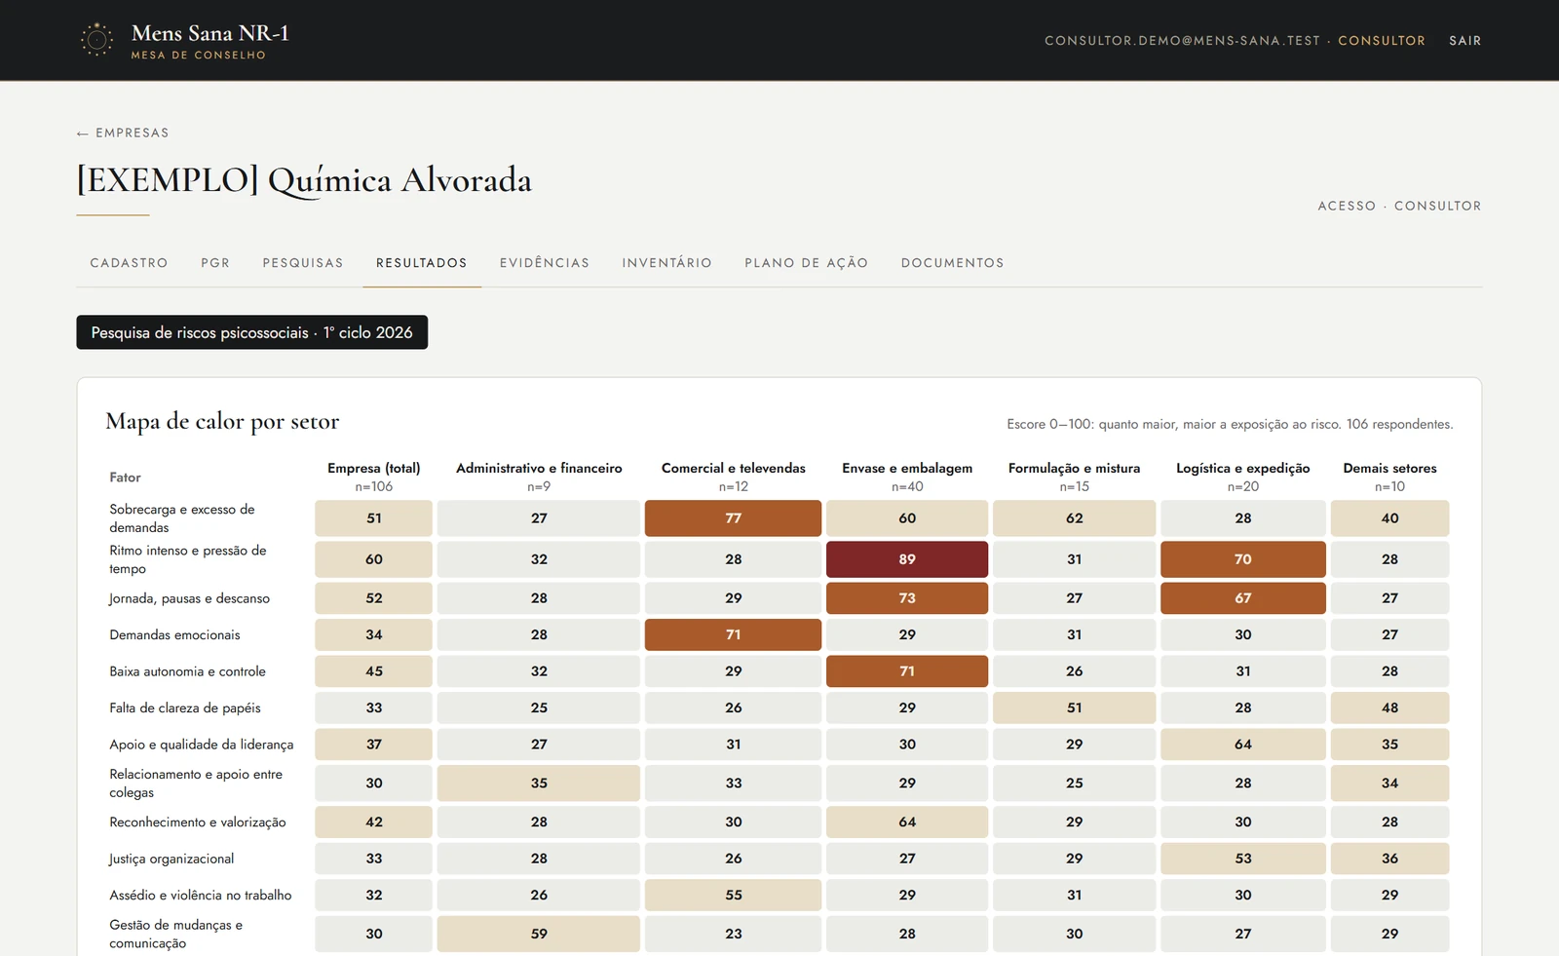This screenshot has width=1559, height=956.
Task: Select the 53 cell in Justiça organizacional row
Action: click(1243, 859)
